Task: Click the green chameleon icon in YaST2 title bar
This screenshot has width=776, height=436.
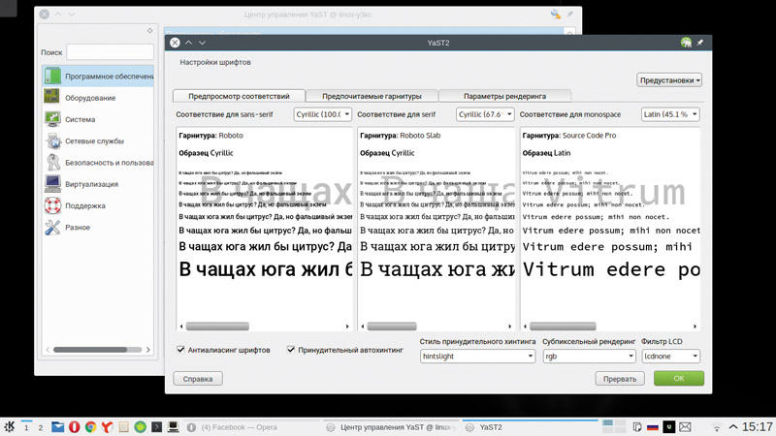Action: point(686,43)
